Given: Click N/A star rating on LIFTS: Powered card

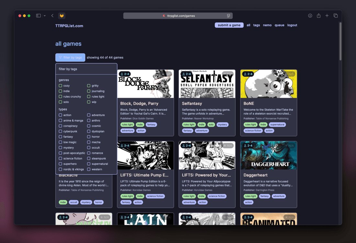Looking at the screenshot, I should (228, 146).
